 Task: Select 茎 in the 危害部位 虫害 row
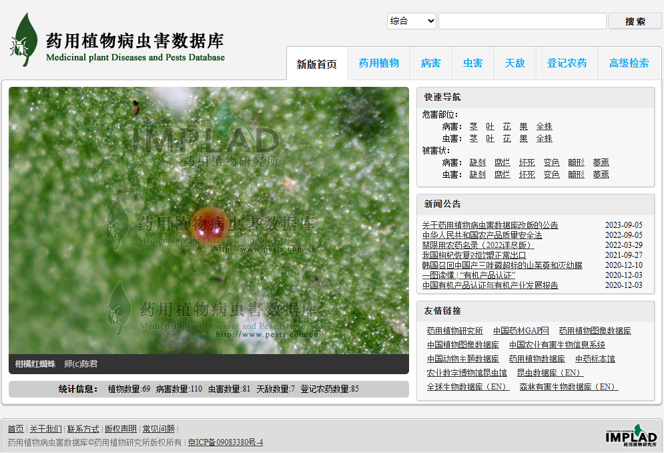[473, 138]
